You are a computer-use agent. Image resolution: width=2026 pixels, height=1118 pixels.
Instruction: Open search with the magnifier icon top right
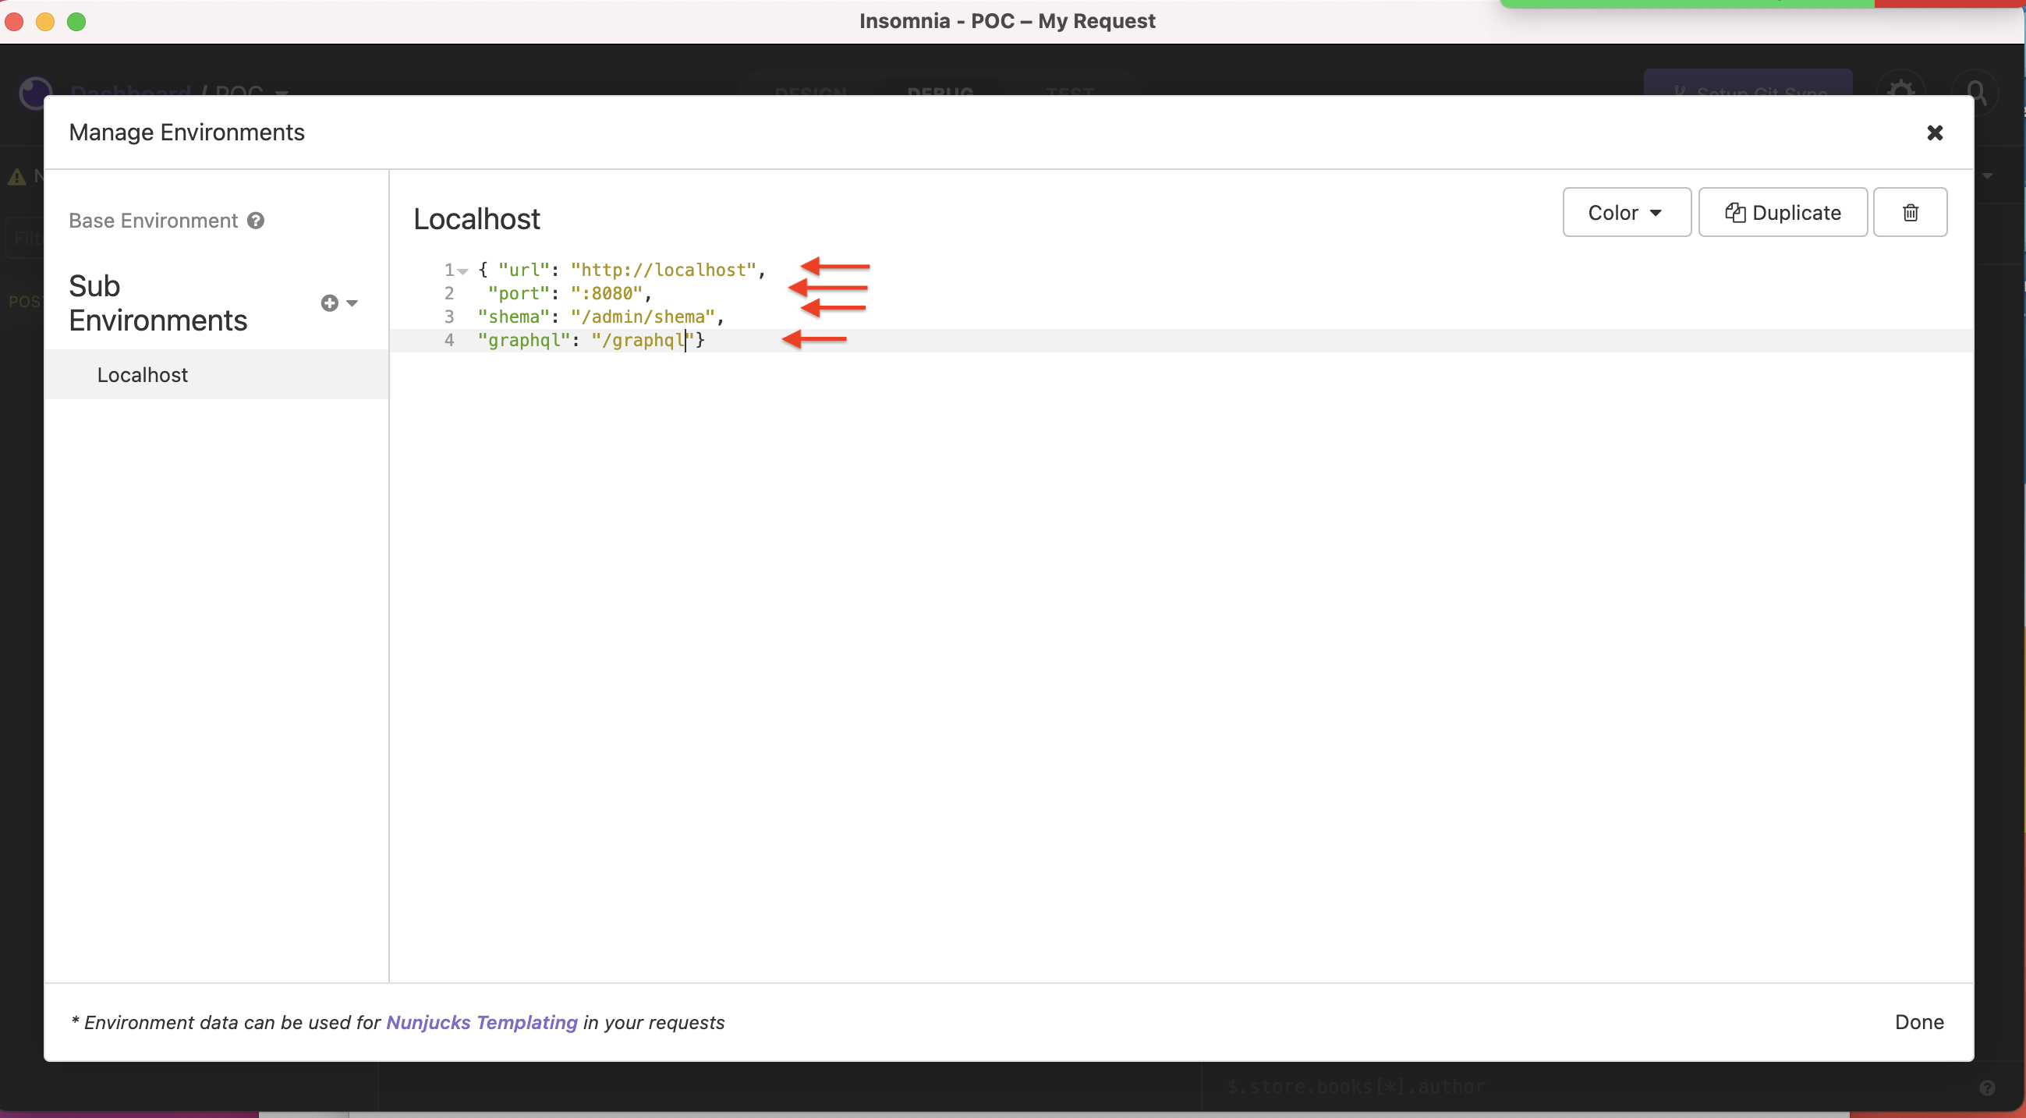[x=1976, y=92]
